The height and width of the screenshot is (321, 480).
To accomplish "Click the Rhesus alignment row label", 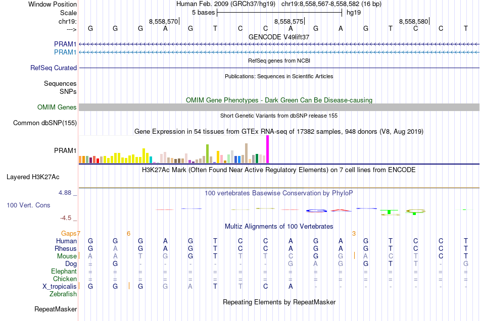I will [x=66, y=248].
